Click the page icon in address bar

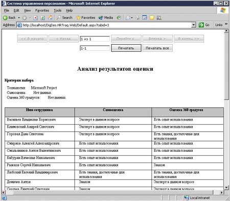tap(19, 25)
